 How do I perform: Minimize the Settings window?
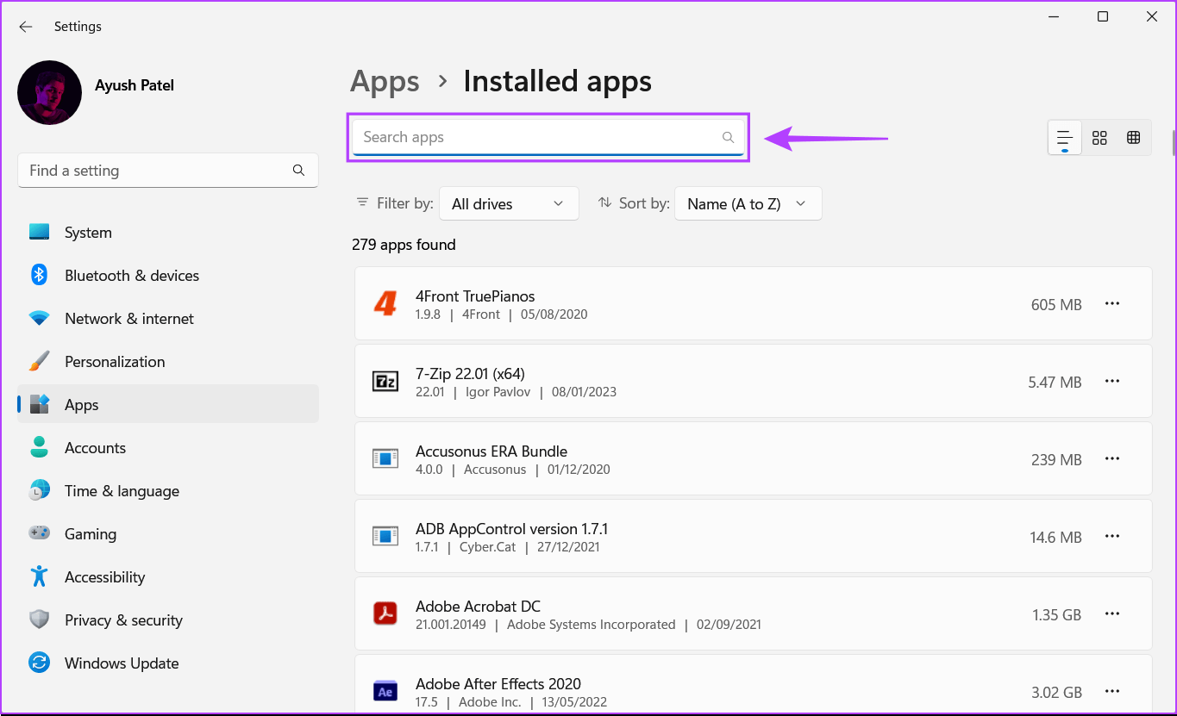pos(1054,16)
